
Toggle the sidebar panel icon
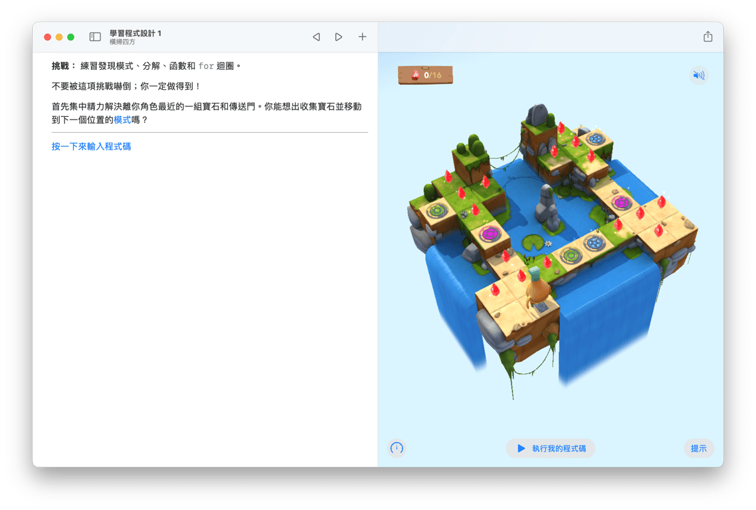pyautogui.click(x=95, y=37)
